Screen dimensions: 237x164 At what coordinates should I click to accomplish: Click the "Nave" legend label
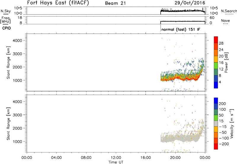(225, 21)
